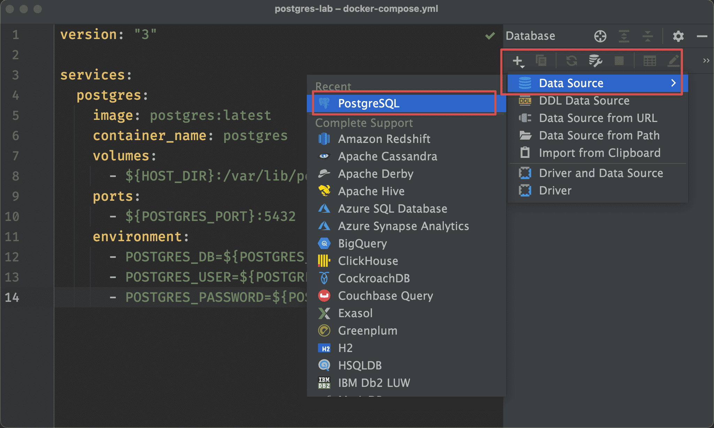Click the Data Source database stack icon
Screen dimensions: 714x428
525,83
